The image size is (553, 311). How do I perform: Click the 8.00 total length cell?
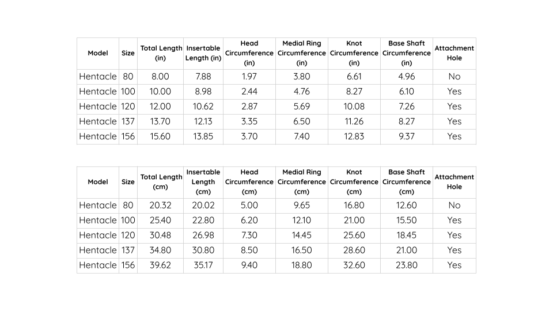tap(160, 77)
